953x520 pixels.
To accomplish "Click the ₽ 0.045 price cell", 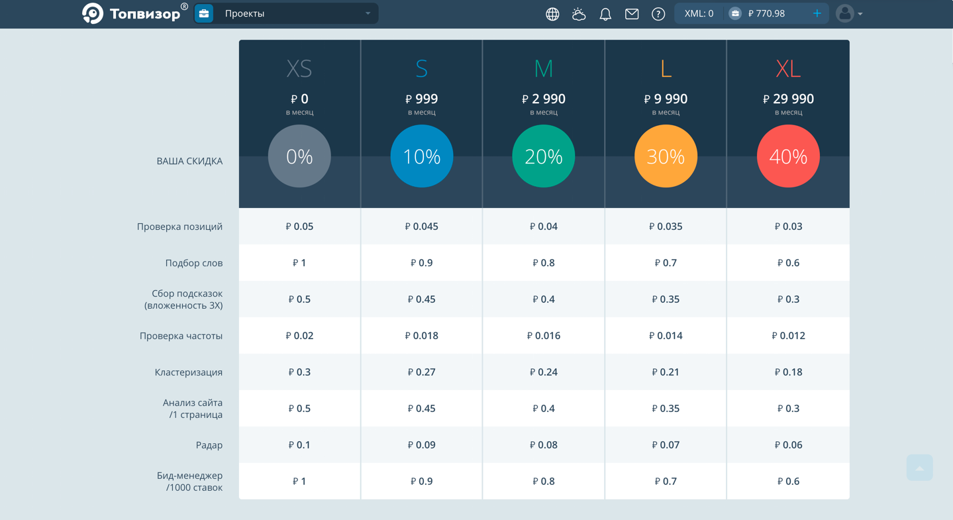I will (421, 227).
